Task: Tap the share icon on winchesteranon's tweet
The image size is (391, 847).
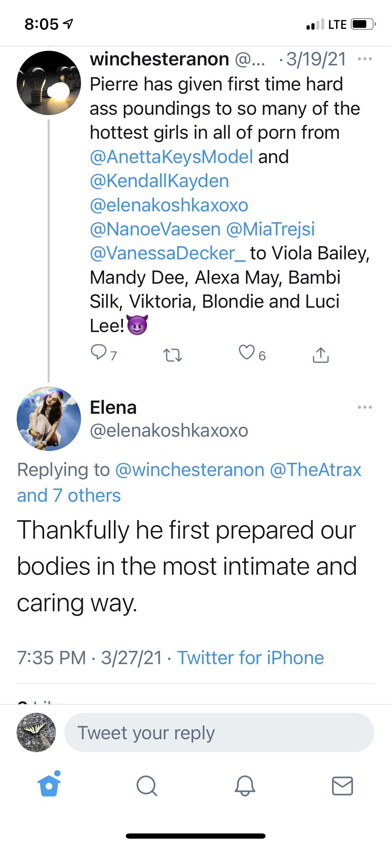Action: (x=320, y=355)
